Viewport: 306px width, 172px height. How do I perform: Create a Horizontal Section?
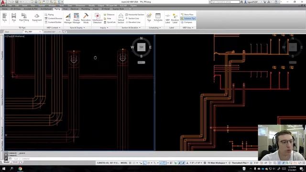(x=135, y=15)
